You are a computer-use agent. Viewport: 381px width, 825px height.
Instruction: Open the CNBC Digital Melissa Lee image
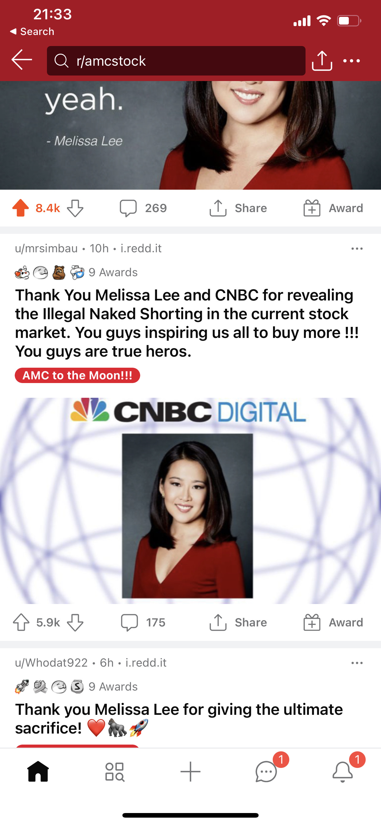[x=190, y=501]
